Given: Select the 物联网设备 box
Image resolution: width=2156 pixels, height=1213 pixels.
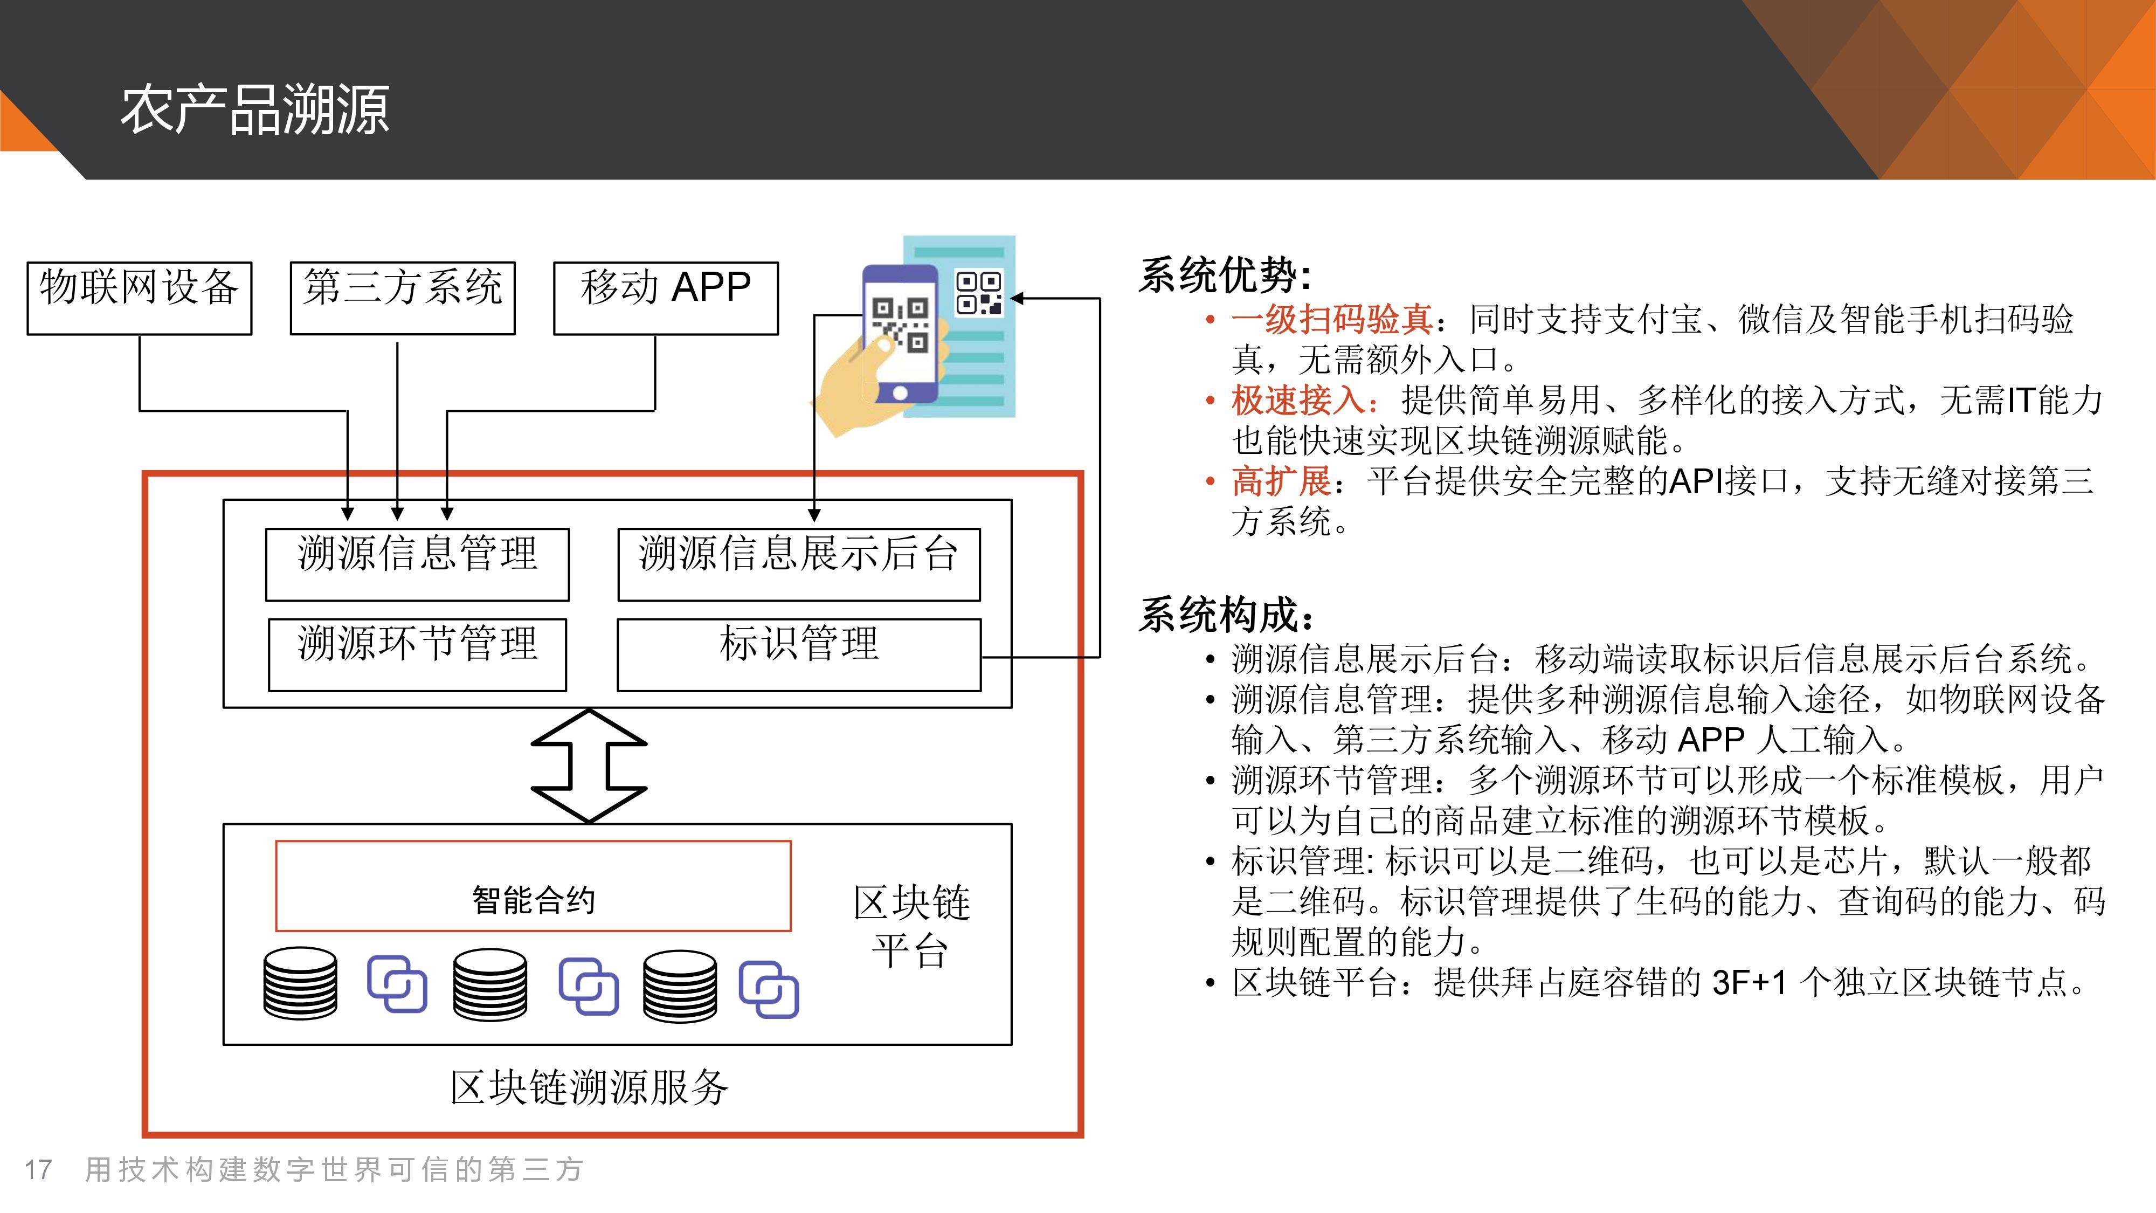Looking at the screenshot, I should click(140, 298).
